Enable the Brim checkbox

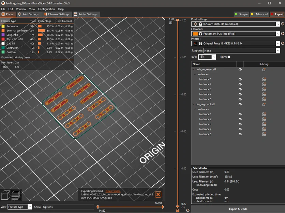[x=229, y=57]
